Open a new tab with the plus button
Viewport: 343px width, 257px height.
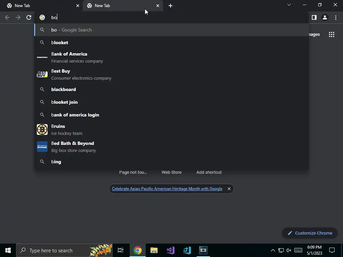pos(170,6)
